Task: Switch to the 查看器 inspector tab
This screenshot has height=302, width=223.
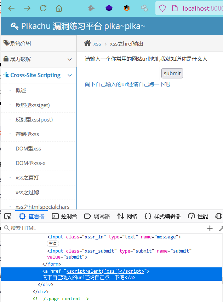Action: coord(32,217)
